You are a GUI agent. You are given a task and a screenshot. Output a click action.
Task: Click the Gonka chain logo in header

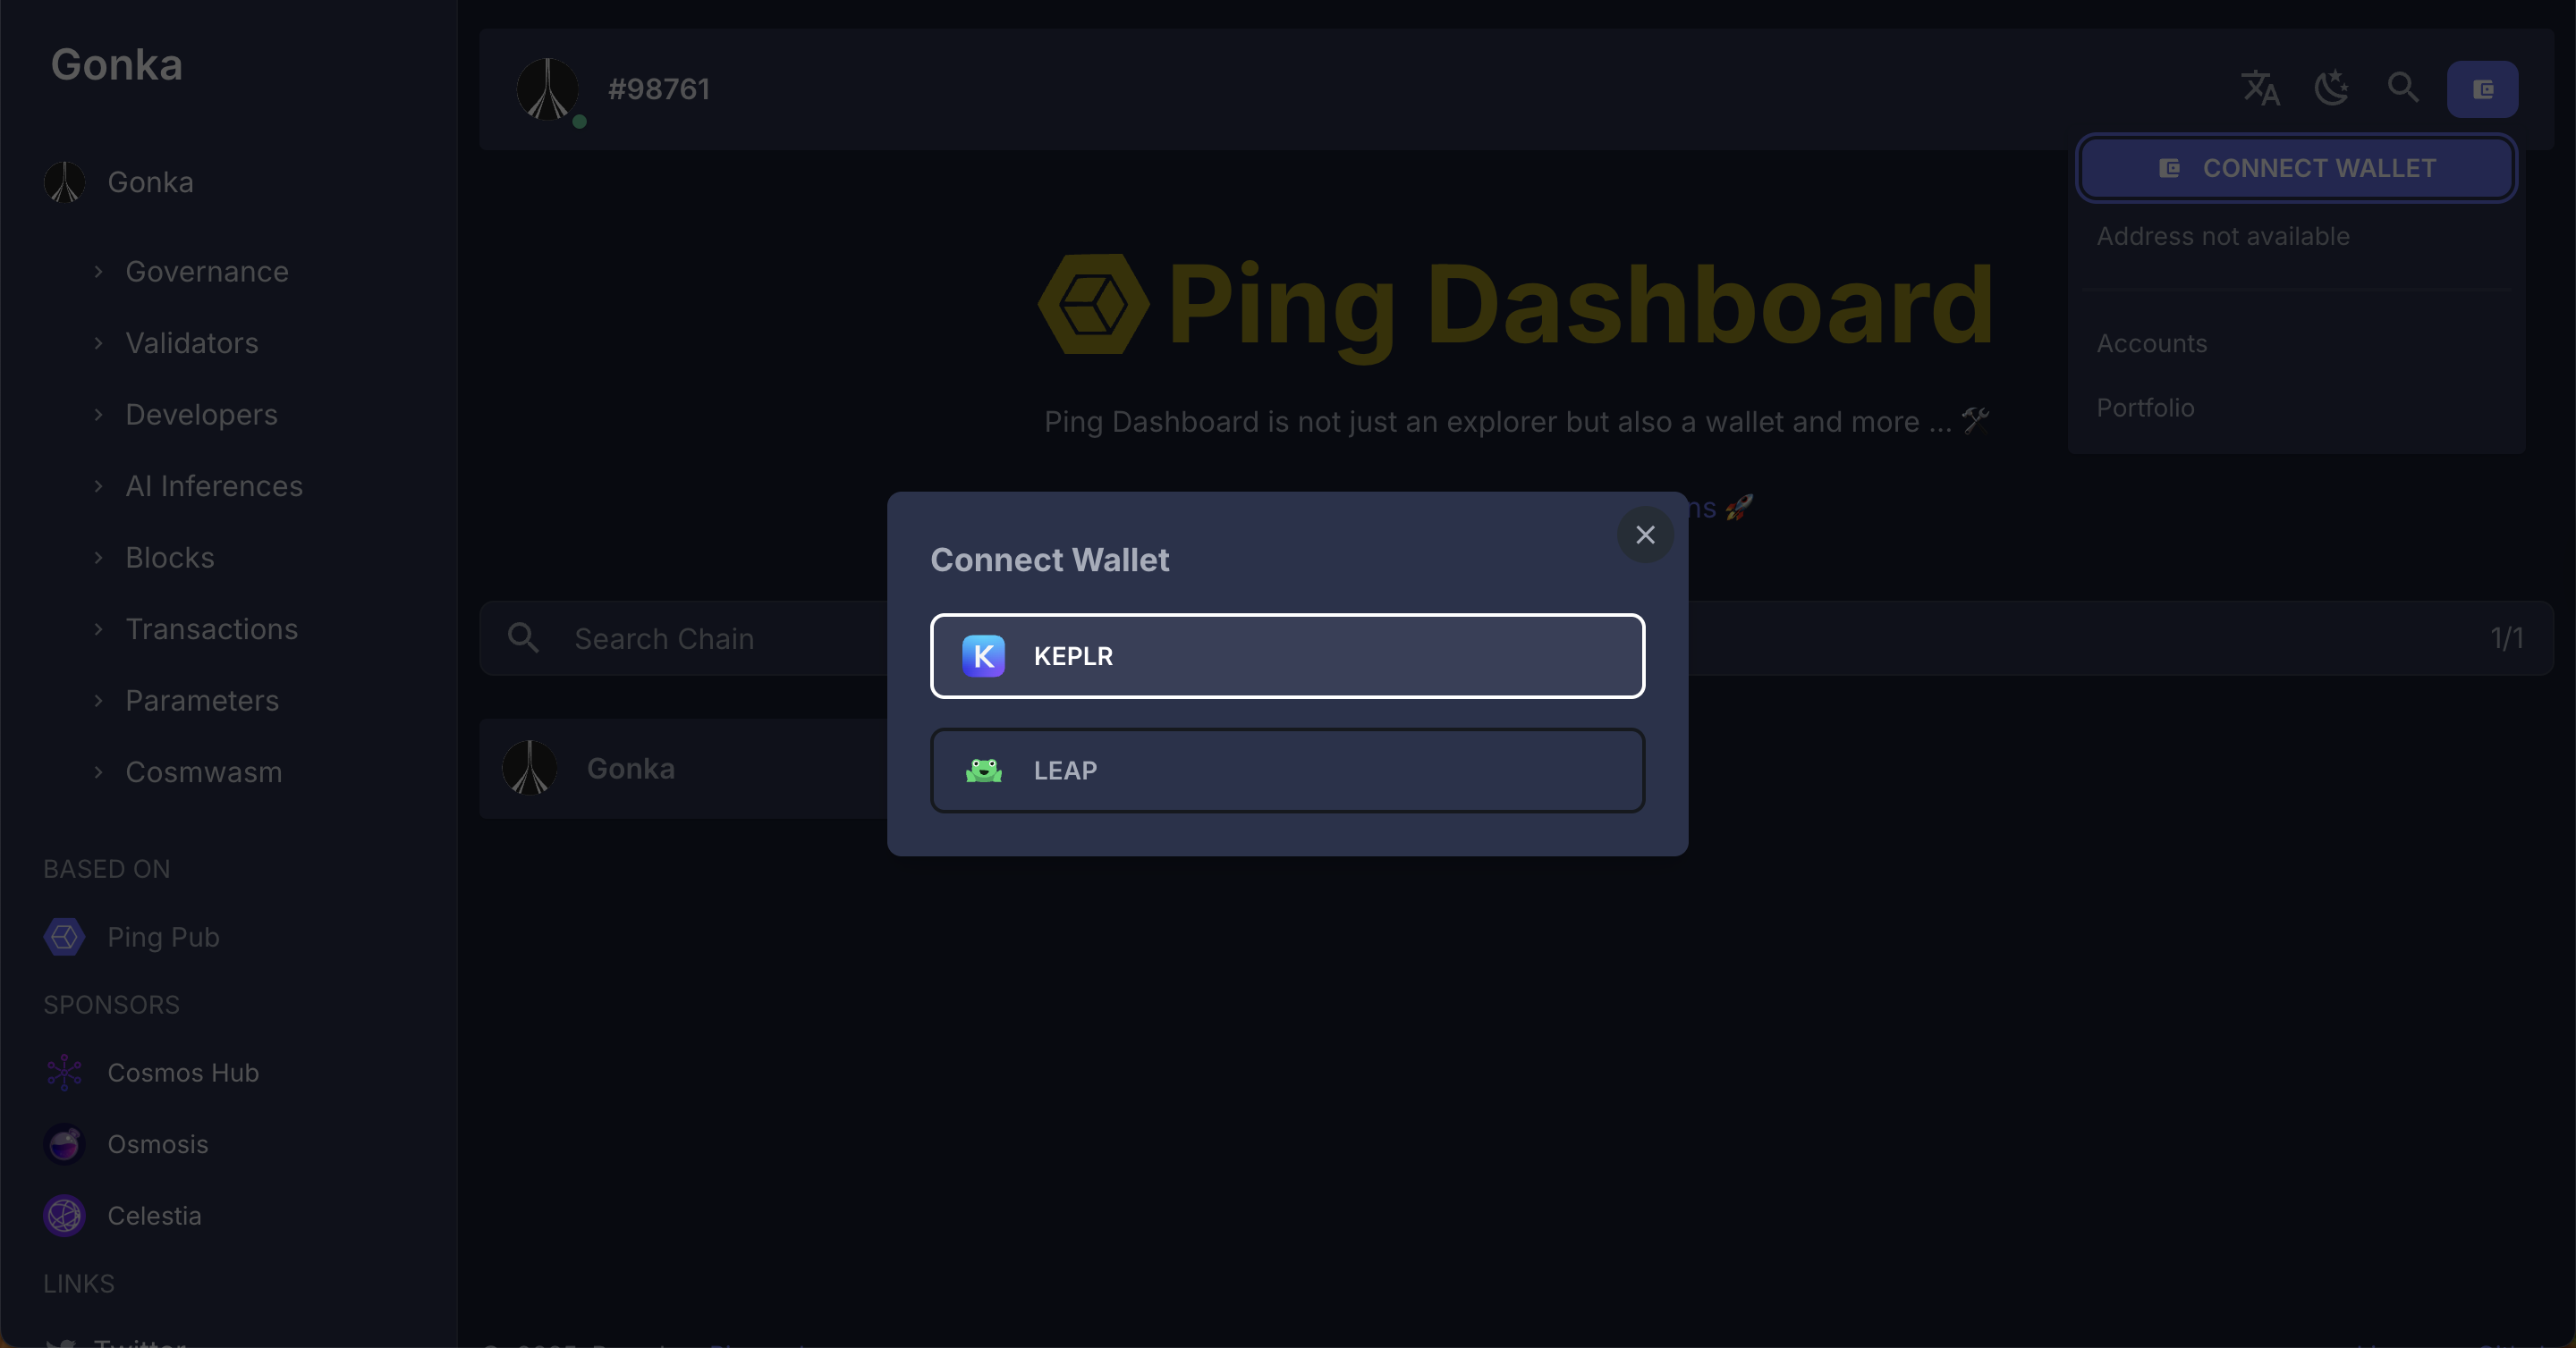[547, 88]
